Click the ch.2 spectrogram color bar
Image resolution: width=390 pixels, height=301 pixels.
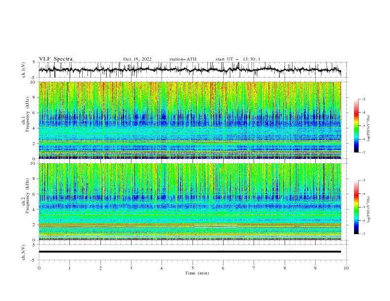(x=357, y=207)
